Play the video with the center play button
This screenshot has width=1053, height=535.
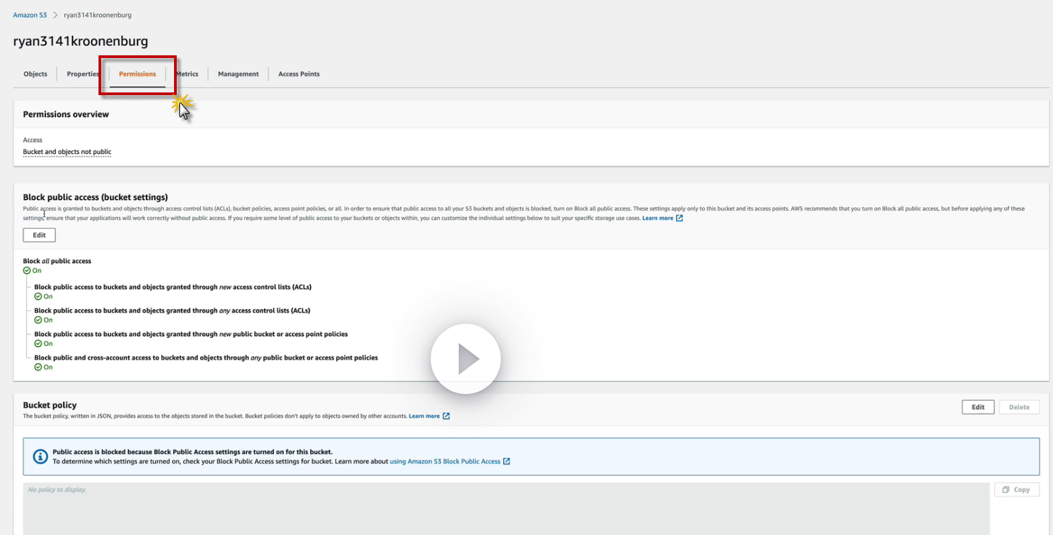[x=466, y=359]
